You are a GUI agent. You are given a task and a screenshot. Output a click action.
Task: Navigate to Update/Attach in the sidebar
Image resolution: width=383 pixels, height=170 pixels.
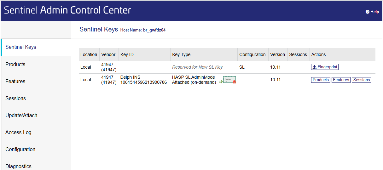(x=21, y=115)
